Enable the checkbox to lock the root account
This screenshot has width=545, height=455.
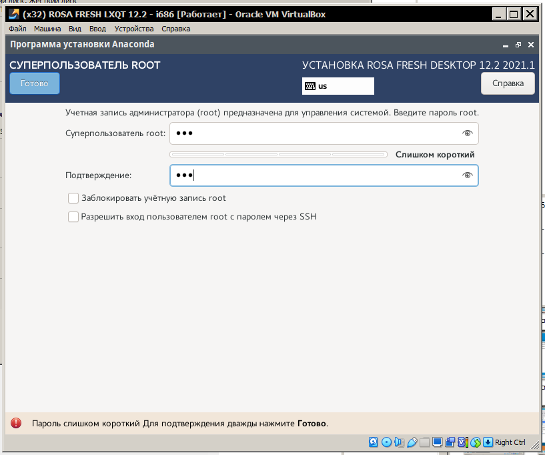pos(73,198)
